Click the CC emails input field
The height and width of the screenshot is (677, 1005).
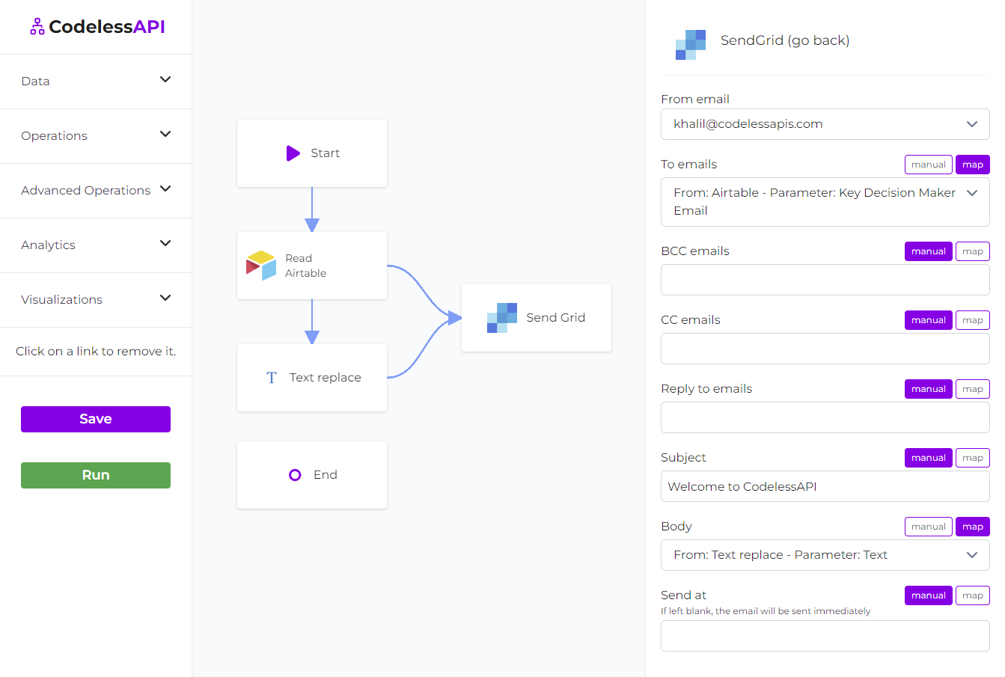[825, 349]
